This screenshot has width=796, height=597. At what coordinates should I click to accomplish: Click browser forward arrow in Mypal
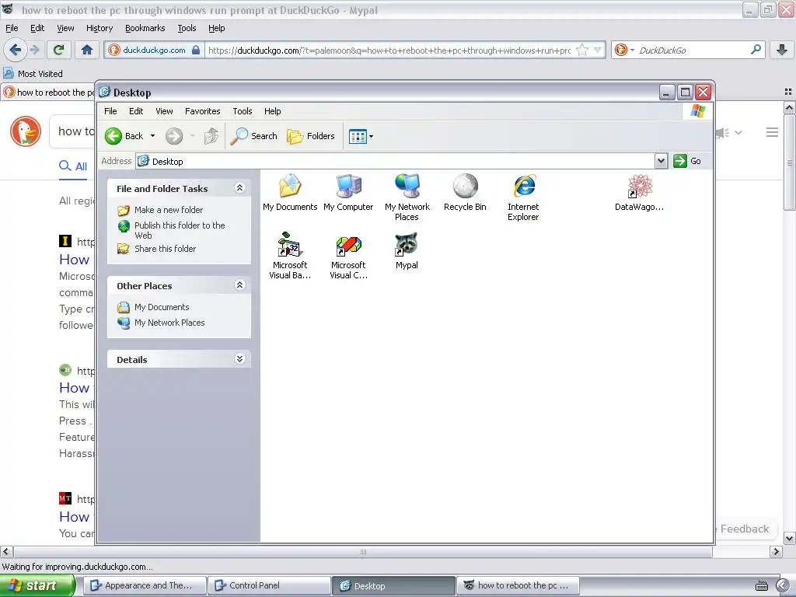(34, 50)
